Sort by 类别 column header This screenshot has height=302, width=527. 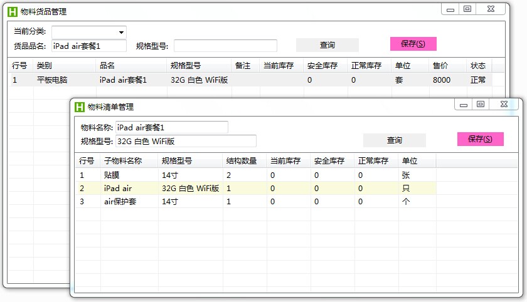(65, 66)
